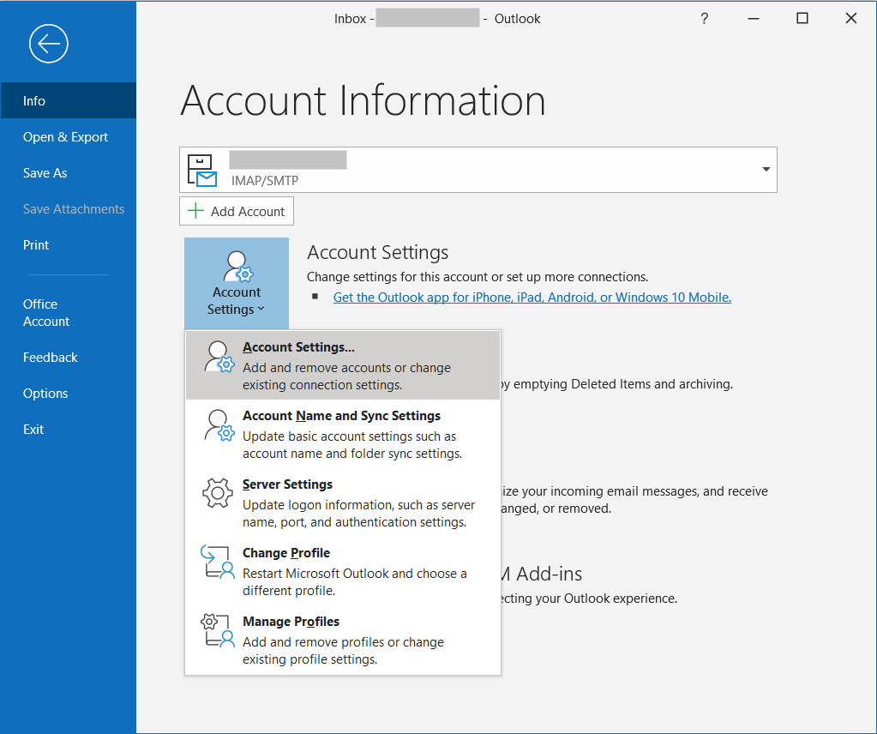Click the Account Name and Sync Settings icon
Viewport: 877px width, 734px height.
point(219,425)
